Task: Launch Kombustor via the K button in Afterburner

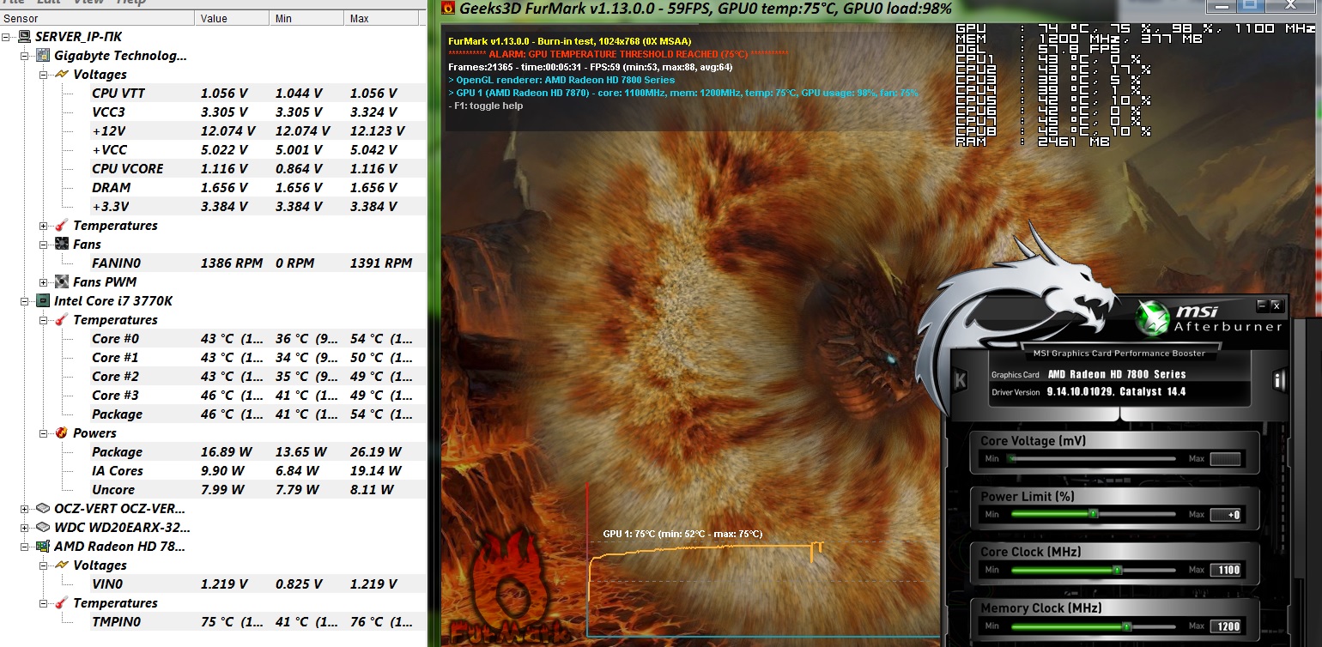Action: click(x=961, y=379)
